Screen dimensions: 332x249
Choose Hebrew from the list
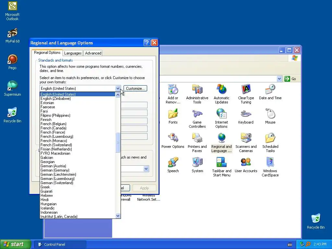tap(77, 196)
